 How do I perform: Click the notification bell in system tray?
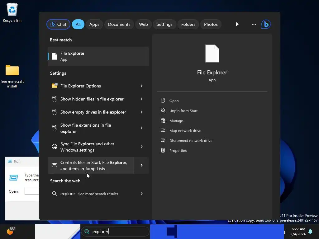pos(310,232)
